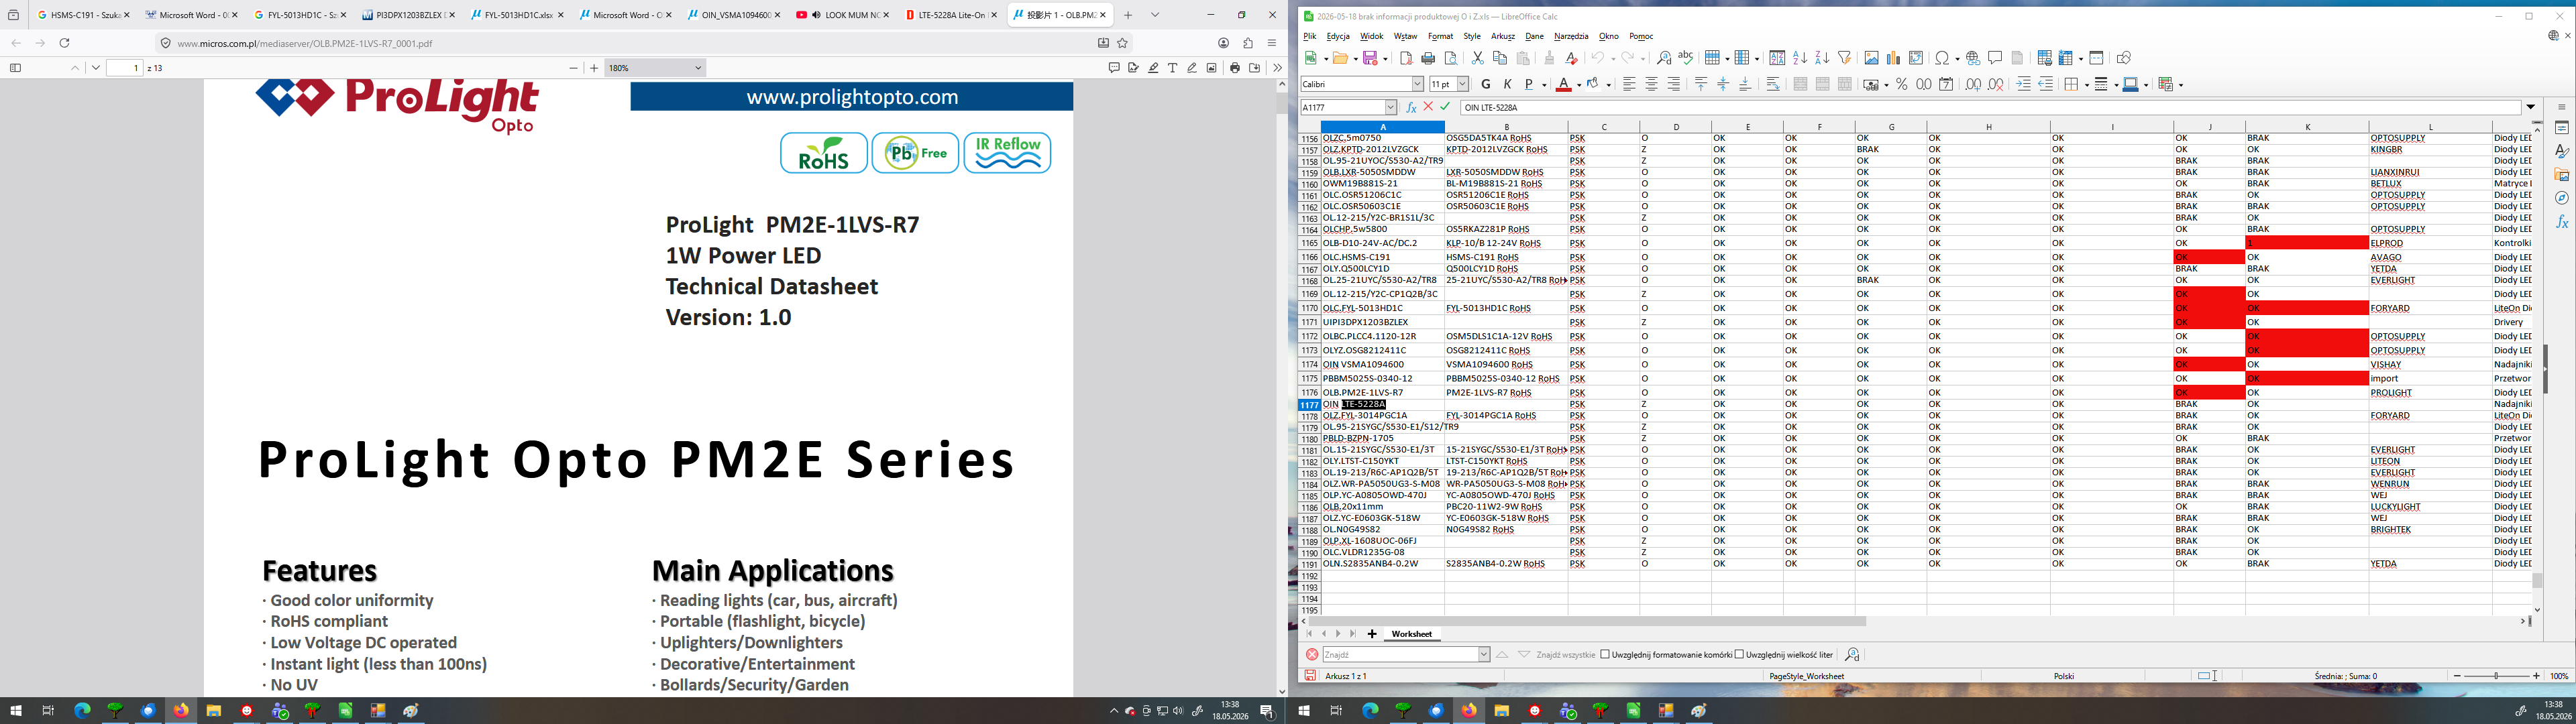Insert a special character symbol
This screenshot has height=724, width=2576.
[x=1942, y=58]
